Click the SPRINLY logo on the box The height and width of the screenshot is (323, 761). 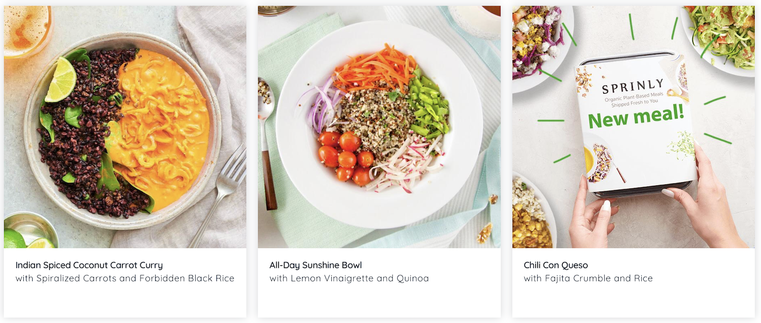(x=633, y=86)
